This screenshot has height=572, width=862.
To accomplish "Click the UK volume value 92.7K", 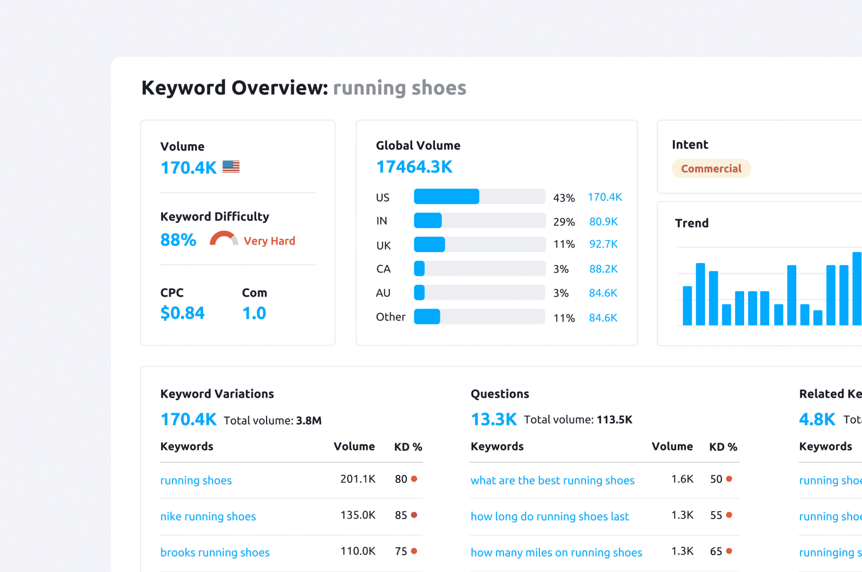I will (603, 244).
